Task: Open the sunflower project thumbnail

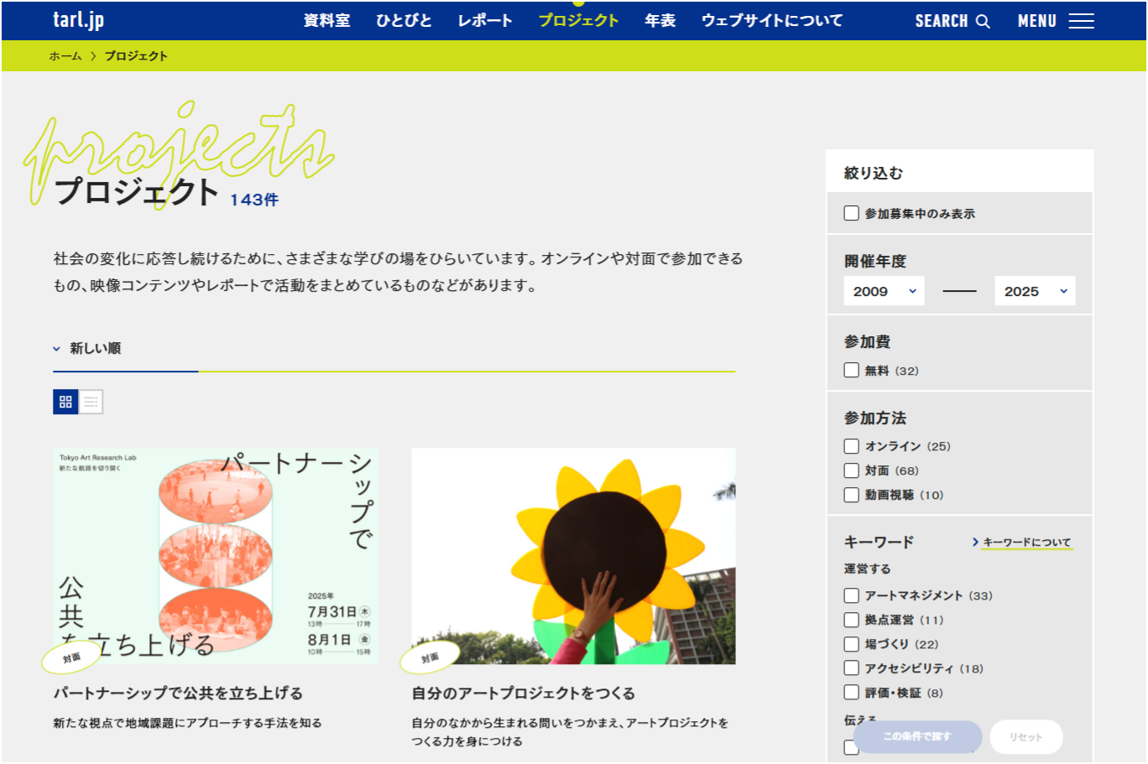Action: click(573, 555)
